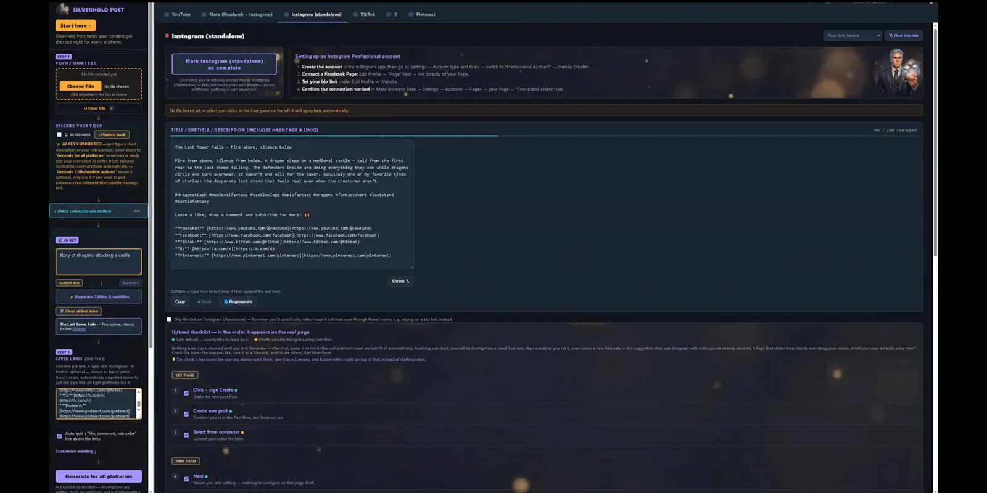Image resolution: width=987 pixels, height=493 pixels.
Task: Click the Context here button
Action: coord(69,283)
